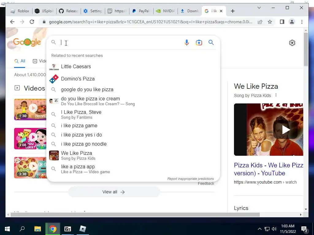Choose 'i like pizza game' suggestion
The width and height of the screenshot is (314, 235).
pos(133,126)
